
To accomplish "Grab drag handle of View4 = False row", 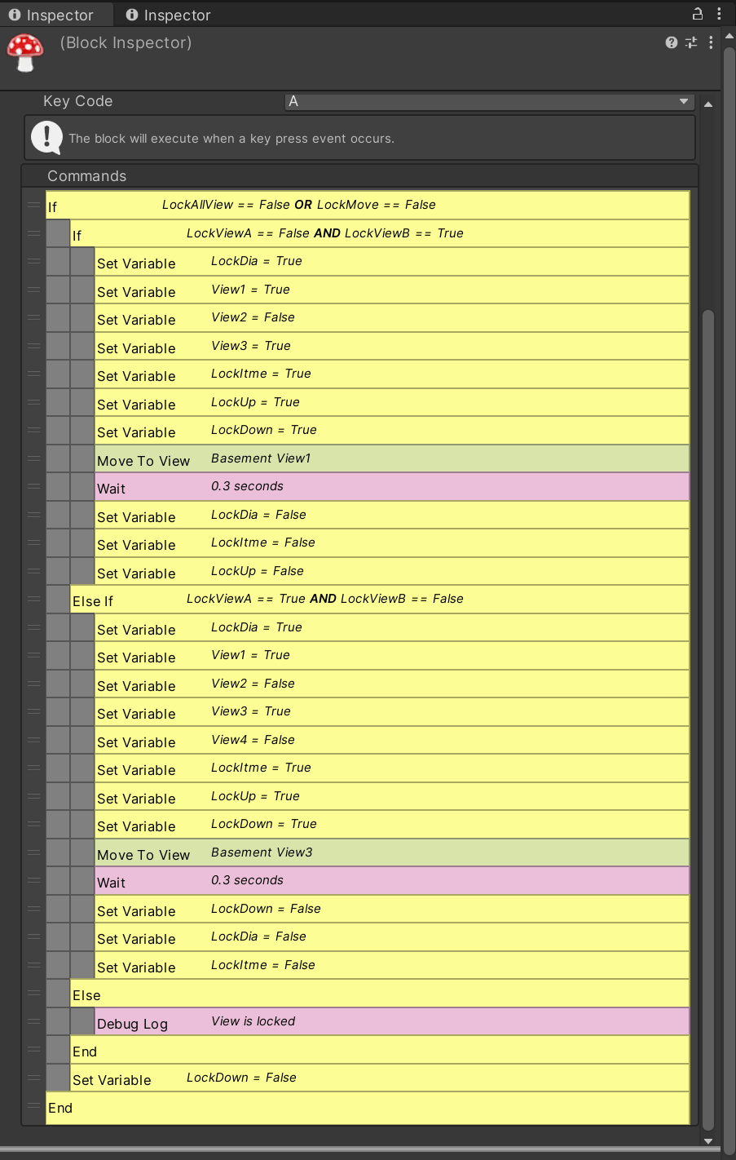I will click(x=34, y=740).
